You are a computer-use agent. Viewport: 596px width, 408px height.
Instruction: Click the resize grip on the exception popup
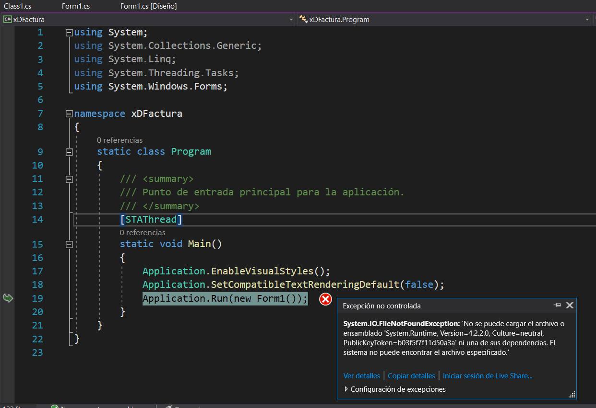[571, 394]
